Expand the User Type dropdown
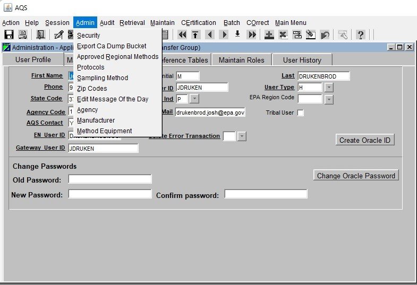417x285 pixels. click(x=329, y=88)
